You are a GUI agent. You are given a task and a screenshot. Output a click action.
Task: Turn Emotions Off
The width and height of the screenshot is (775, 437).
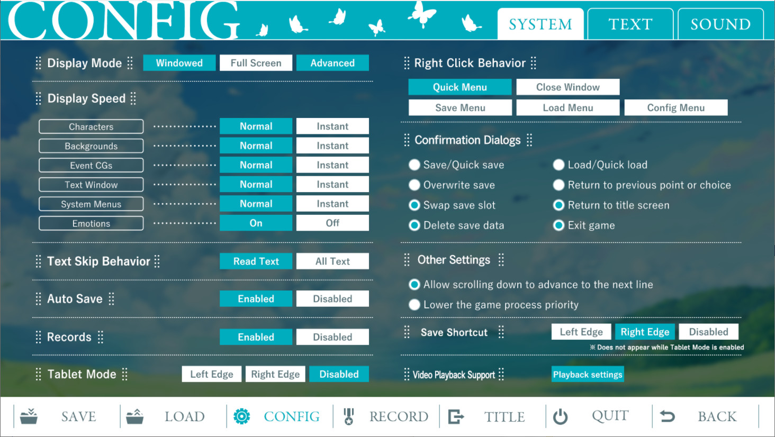[332, 223]
